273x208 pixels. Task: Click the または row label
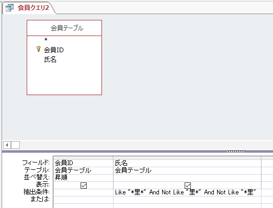[40, 199]
